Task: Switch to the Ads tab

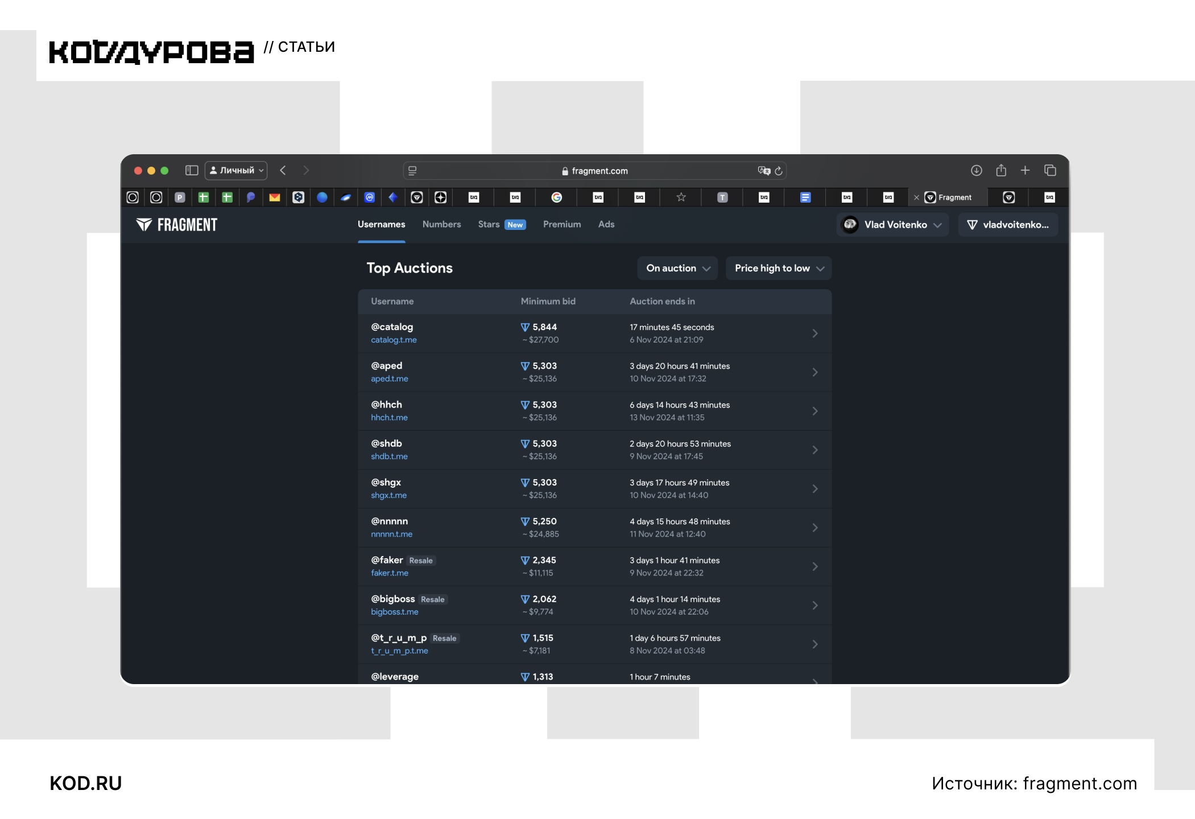Action: (x=606, y=224)
